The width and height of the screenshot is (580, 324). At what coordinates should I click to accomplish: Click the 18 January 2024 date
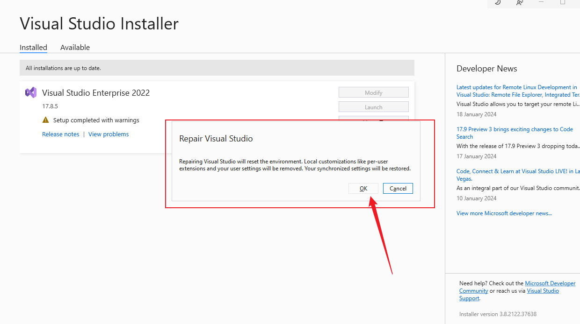click(477, 114)
